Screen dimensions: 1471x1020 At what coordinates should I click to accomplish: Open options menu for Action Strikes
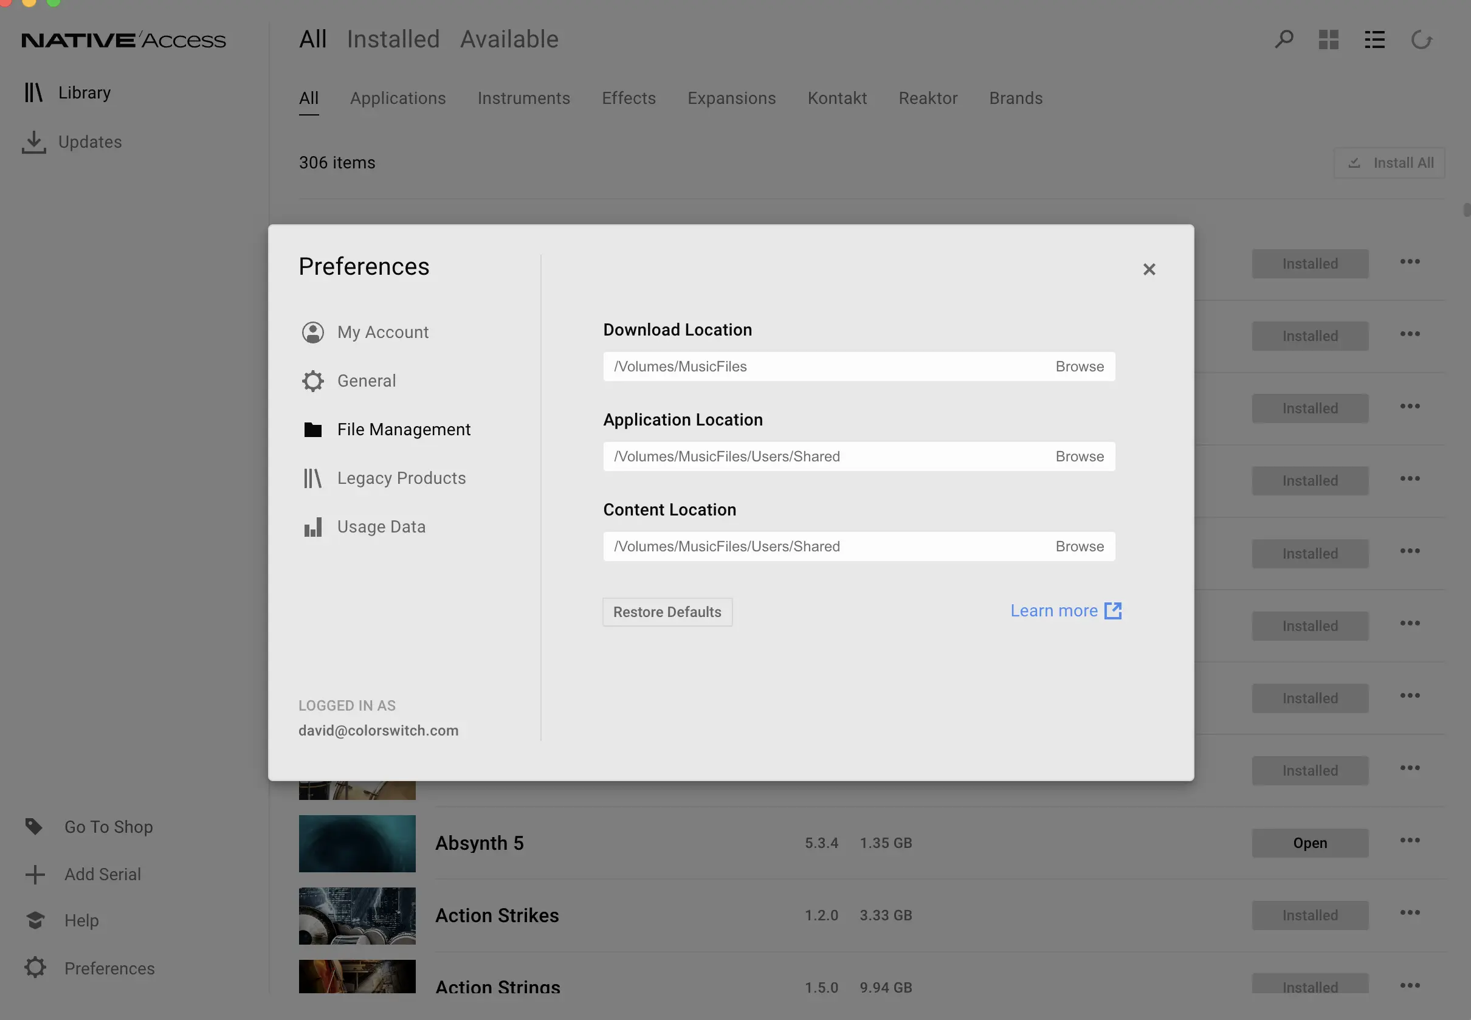click(1410, 912)
